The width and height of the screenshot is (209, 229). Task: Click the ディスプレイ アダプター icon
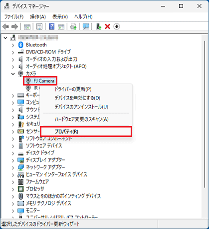click(x=20, y=160)
